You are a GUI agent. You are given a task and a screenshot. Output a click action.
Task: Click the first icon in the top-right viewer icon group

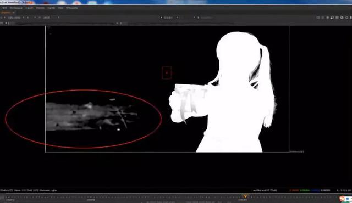point(318,18)
